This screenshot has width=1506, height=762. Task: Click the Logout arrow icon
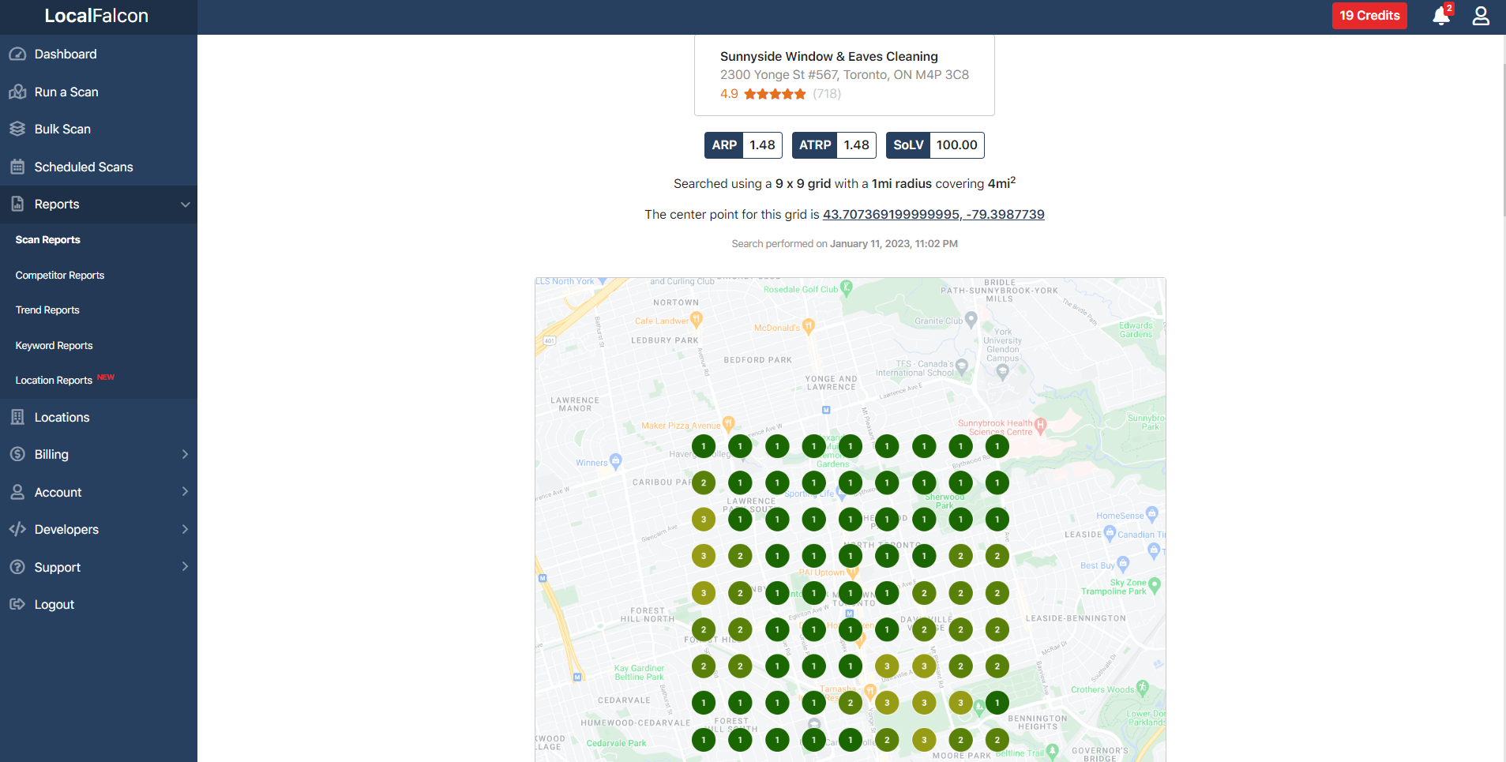coord(17,604)
